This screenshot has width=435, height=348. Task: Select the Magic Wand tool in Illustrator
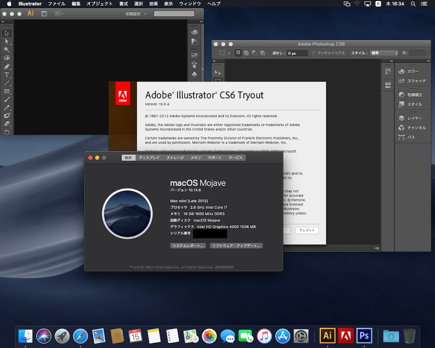(7, 50)
